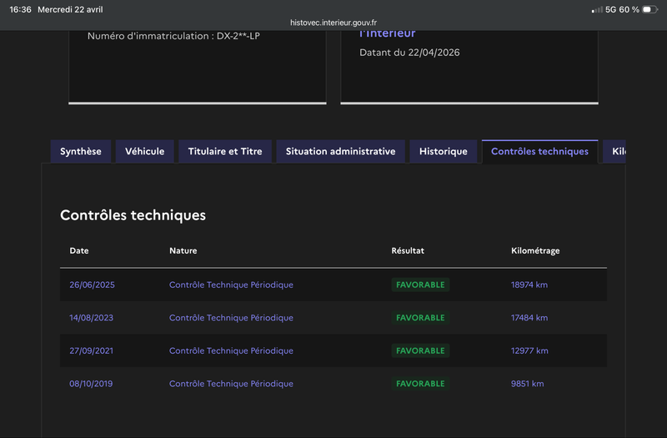Click the 26/06/2025 inspection date
Image resolution: width=667 pixels, height=438 pixels.
coord(92,284)
